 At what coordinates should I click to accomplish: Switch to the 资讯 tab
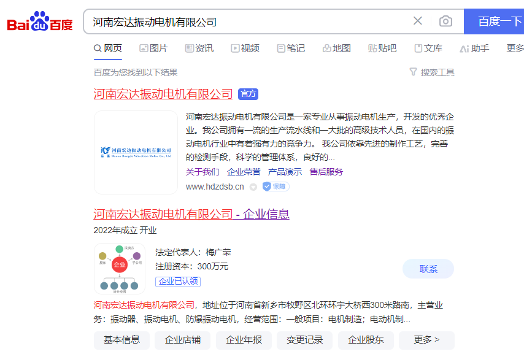point(199,48)
